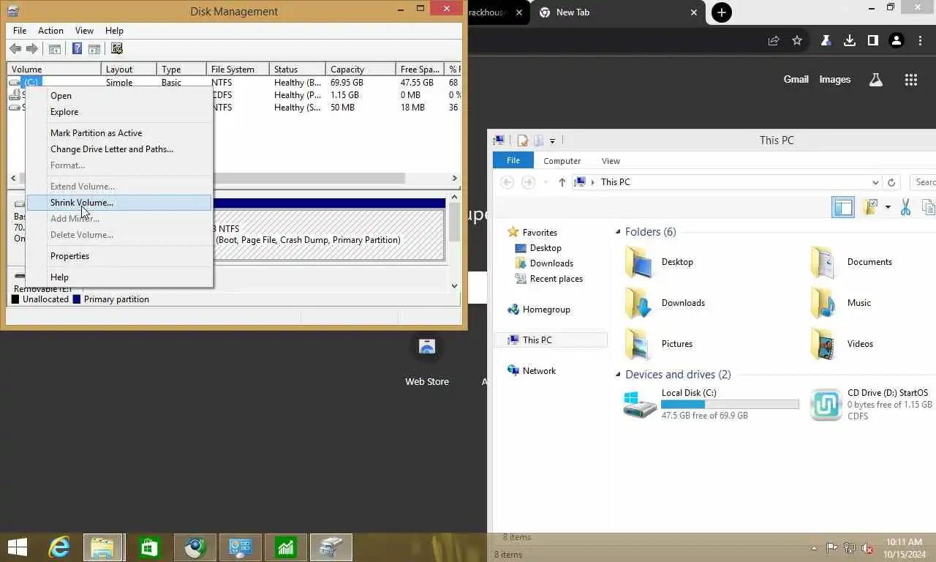
Task: Click the show/hide action pane toolbar icon
Action: click(94, 49)
